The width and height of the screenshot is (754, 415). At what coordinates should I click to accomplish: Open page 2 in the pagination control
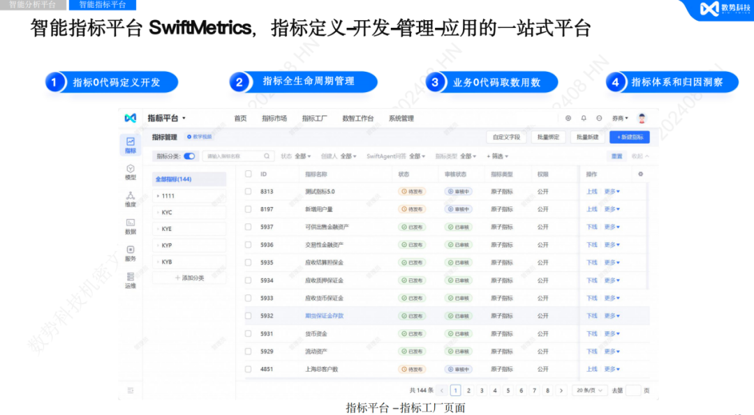pos(469,391)
